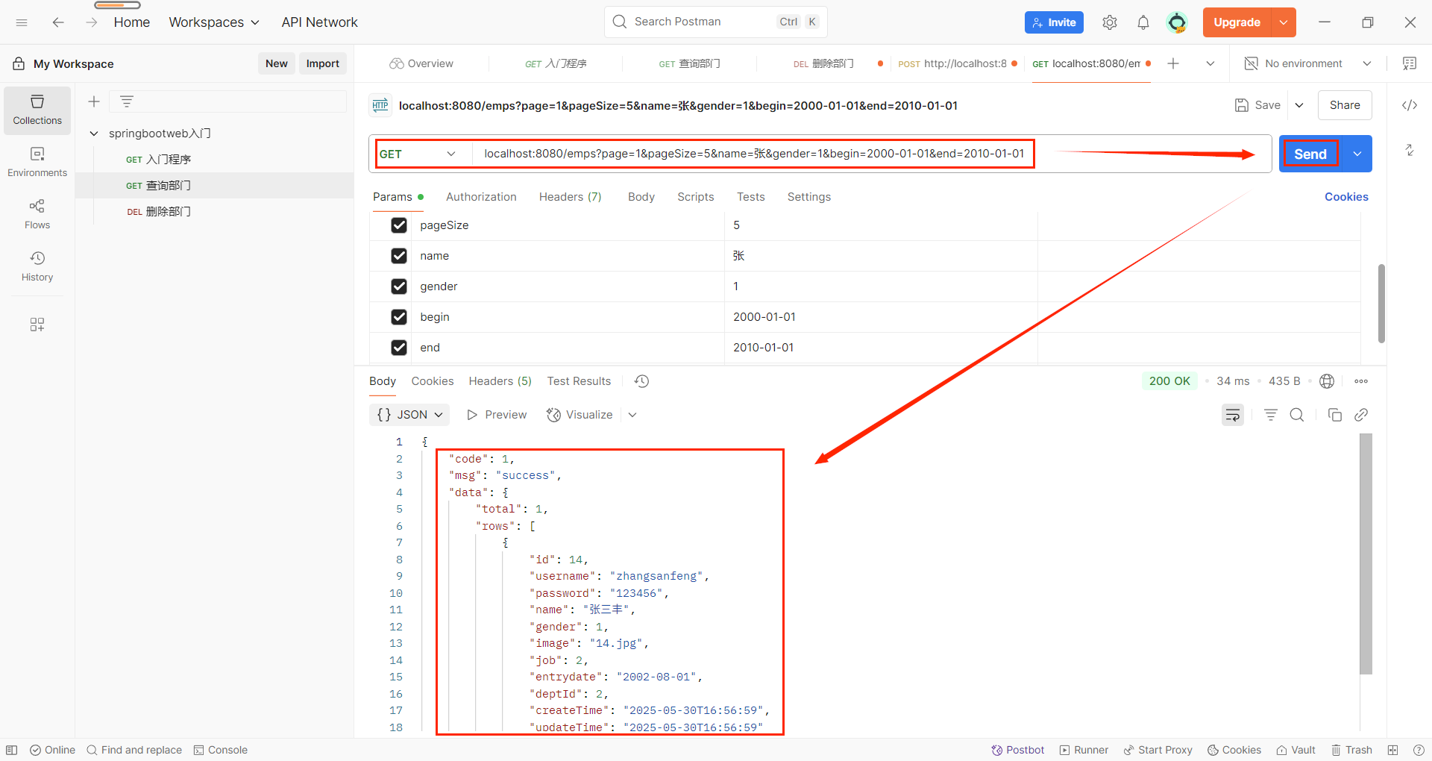Open Collections in the sidebar

click(37, 110)
